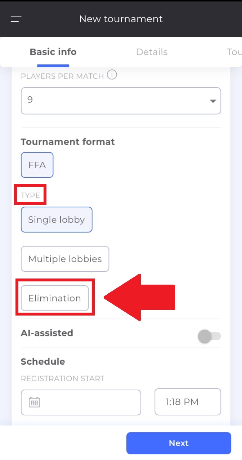Switch to the Basic info tab
Screen dimensions: 242x460
pos(53,52)
